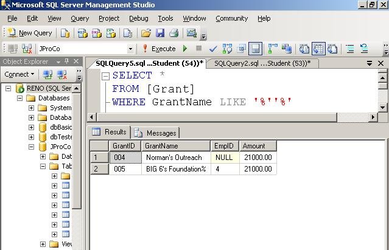Click the Print icon
The width and height of the screenshot is (389, 250).
point(174,33)
